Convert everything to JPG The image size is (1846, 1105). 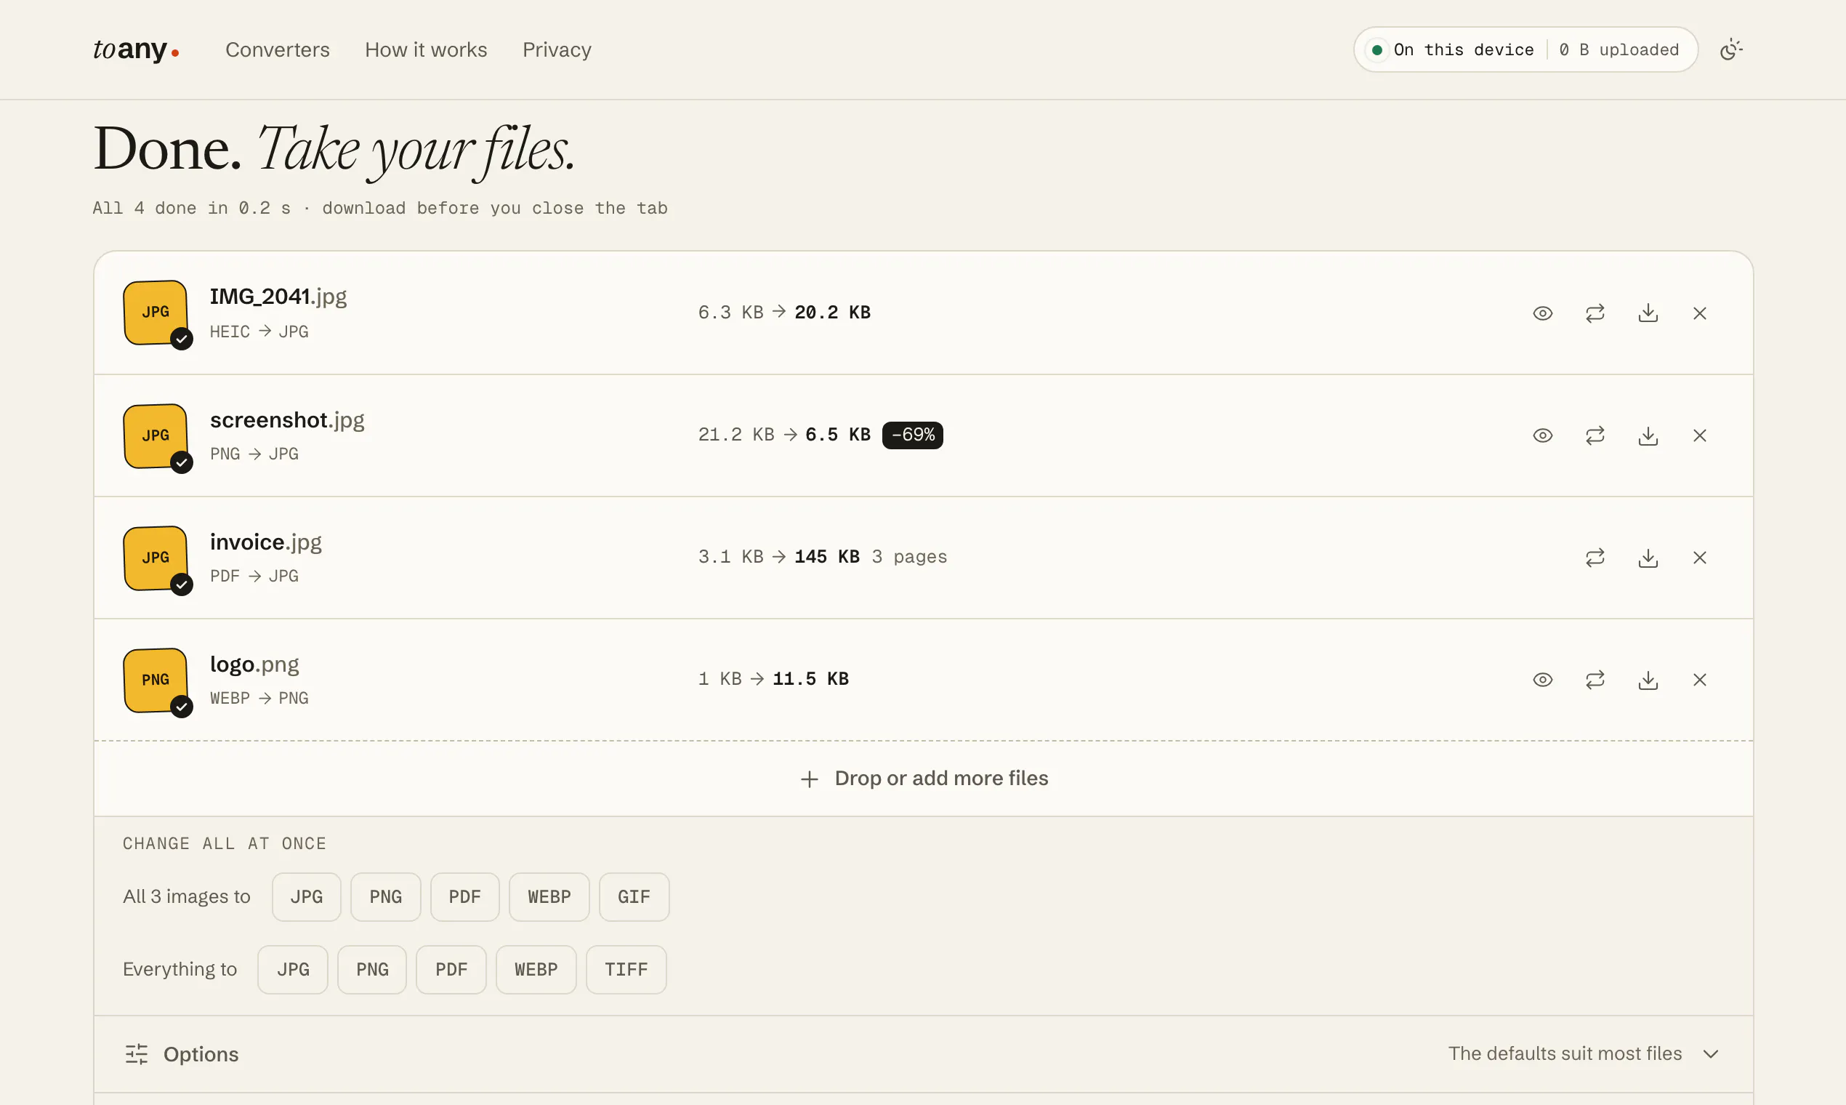click(x=293, y=971)
